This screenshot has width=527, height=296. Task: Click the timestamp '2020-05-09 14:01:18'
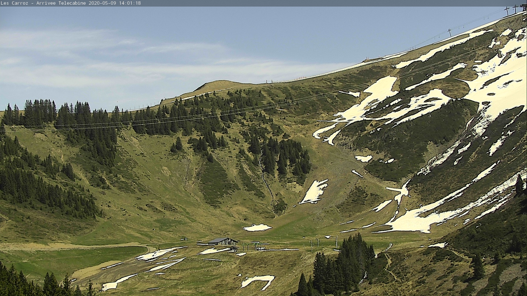click(x=115, y=3)
